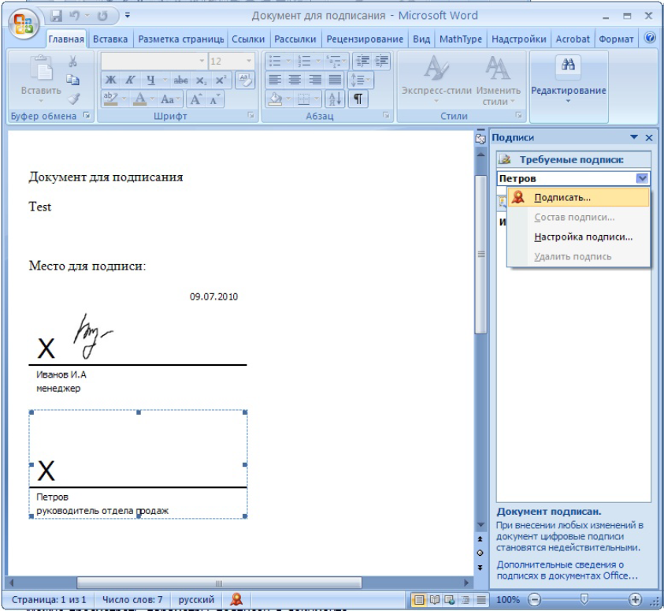Screen dimensions: 664x611
Task: Clear formatting with eraser icon
Action: coord(245,80)
